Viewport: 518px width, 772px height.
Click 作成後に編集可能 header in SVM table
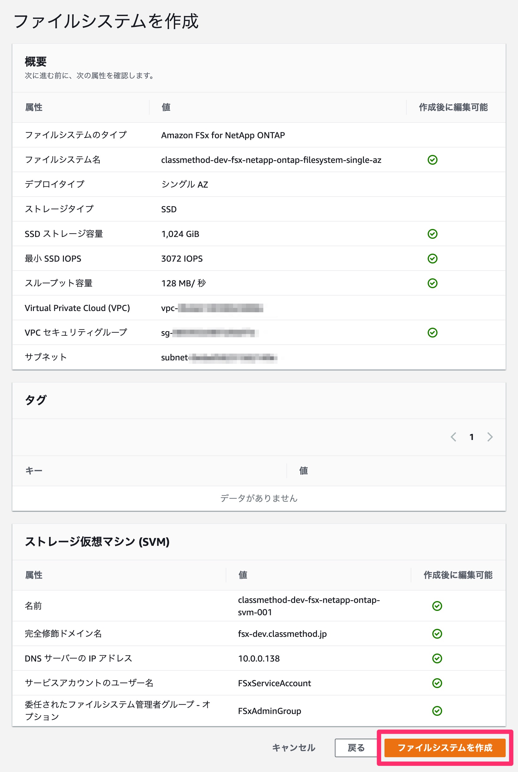click(458, 575)
